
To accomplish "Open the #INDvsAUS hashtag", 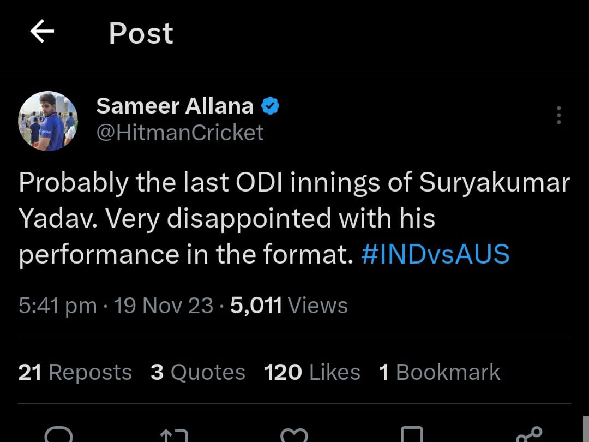I will click(435, 254).
